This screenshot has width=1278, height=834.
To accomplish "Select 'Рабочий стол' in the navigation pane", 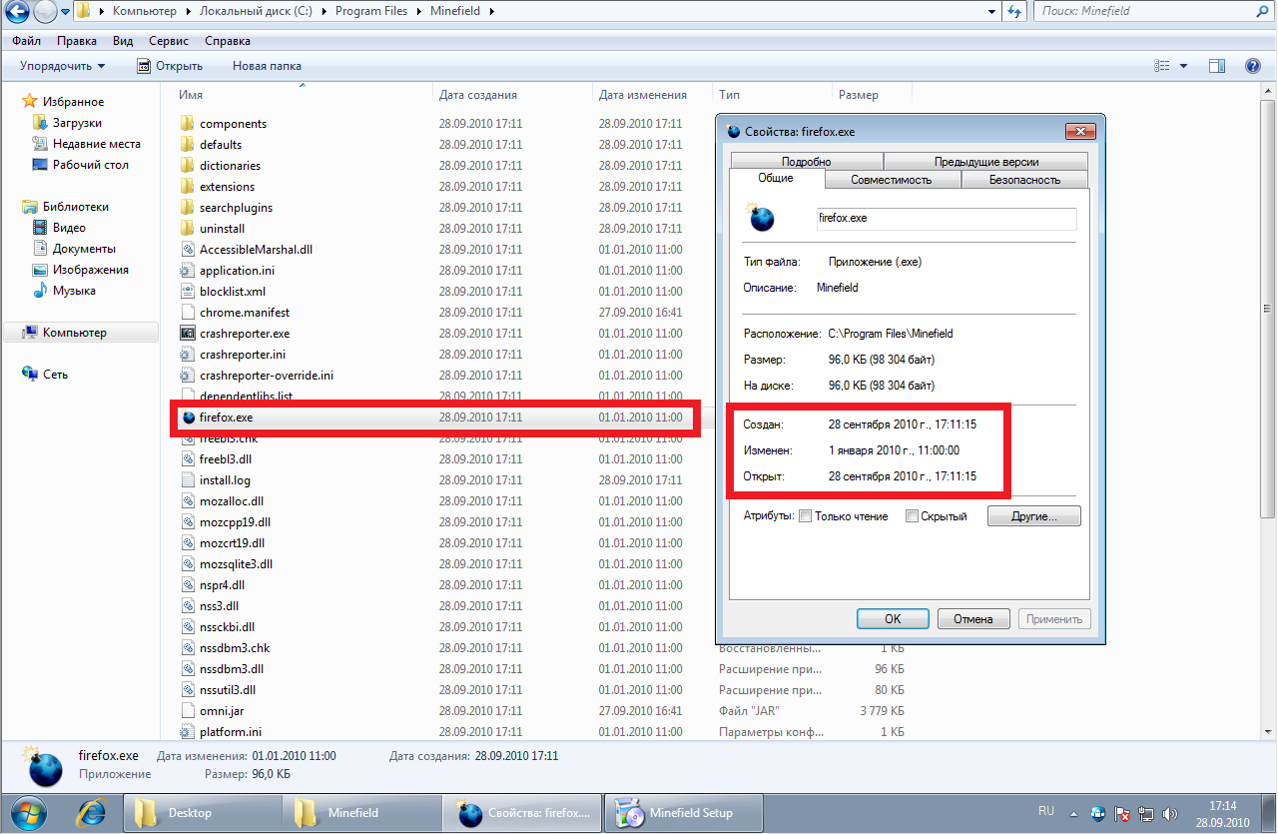I will [90, 165].
